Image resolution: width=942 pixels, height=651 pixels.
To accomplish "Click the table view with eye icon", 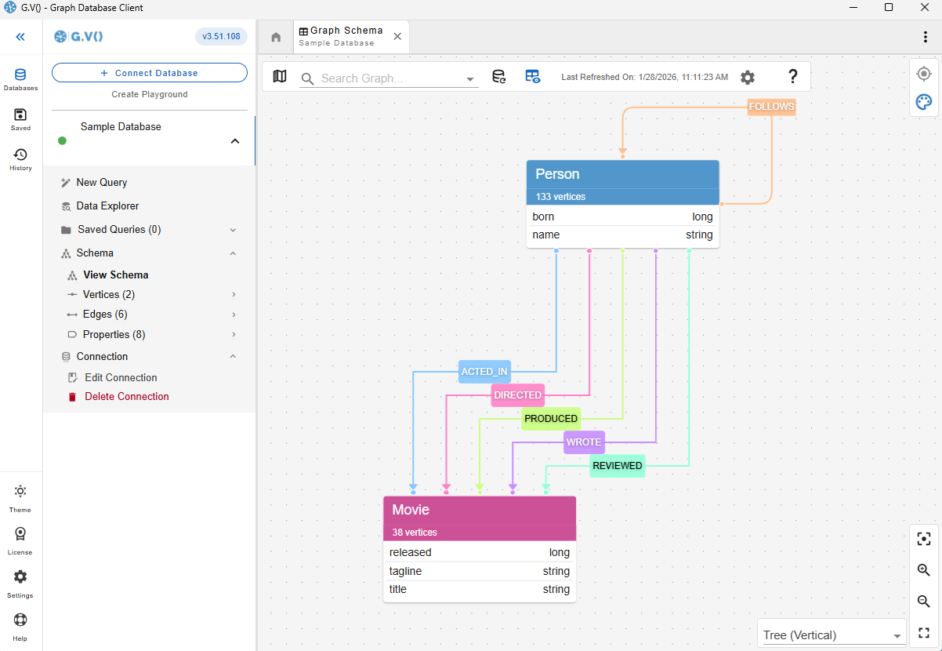I will (x=533, y=76).
